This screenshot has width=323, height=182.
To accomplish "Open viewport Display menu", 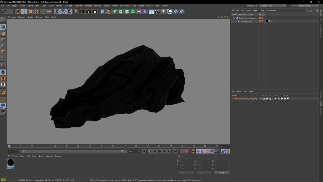I will point(31,17).
